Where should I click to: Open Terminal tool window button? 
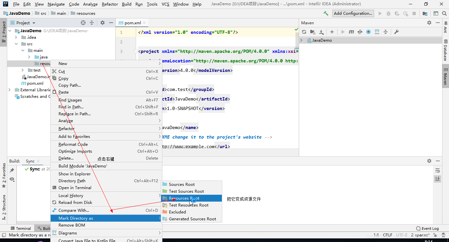[21, 228]
